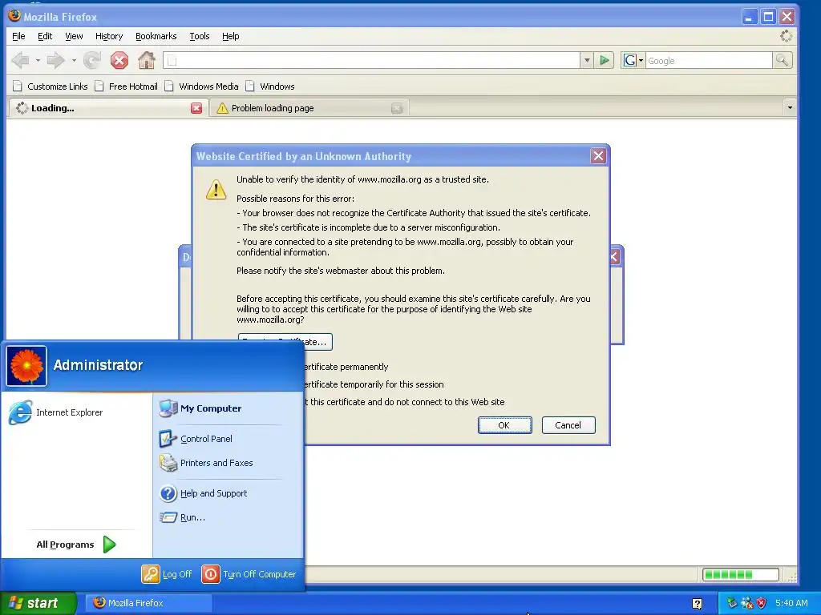The height and width of the screenshot is (615, 821).
Task: Open Control Panel from Start menu
Action: [196, 439]
